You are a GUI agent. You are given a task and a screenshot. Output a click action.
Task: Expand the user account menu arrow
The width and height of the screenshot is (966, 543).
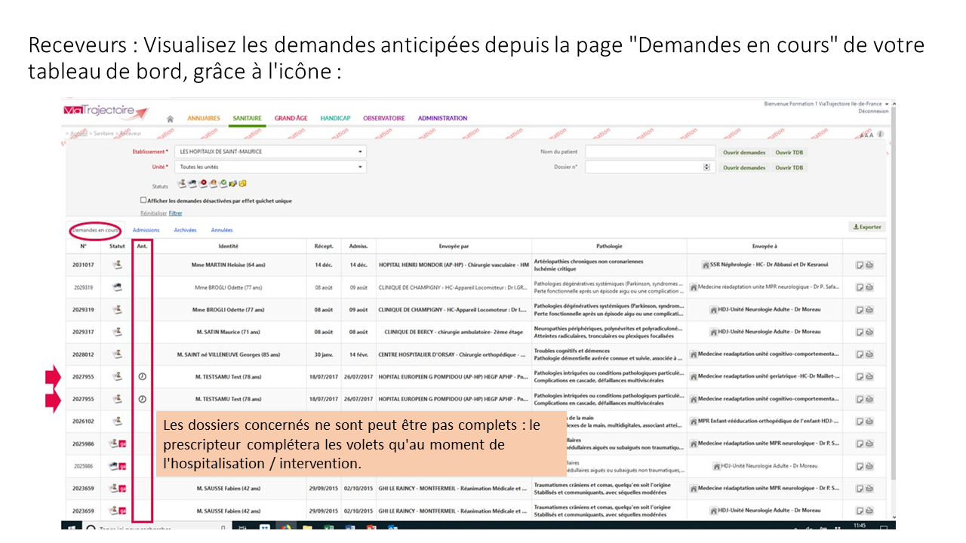pos(887,104)
